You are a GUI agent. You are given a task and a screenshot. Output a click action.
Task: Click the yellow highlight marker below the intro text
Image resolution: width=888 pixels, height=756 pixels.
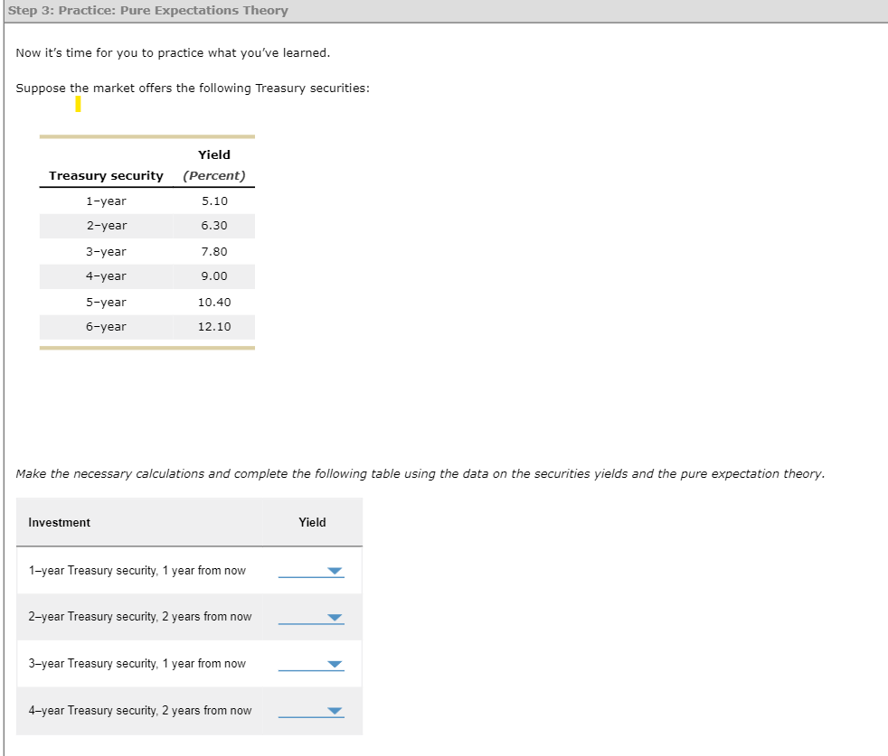(x=79, y=104)
